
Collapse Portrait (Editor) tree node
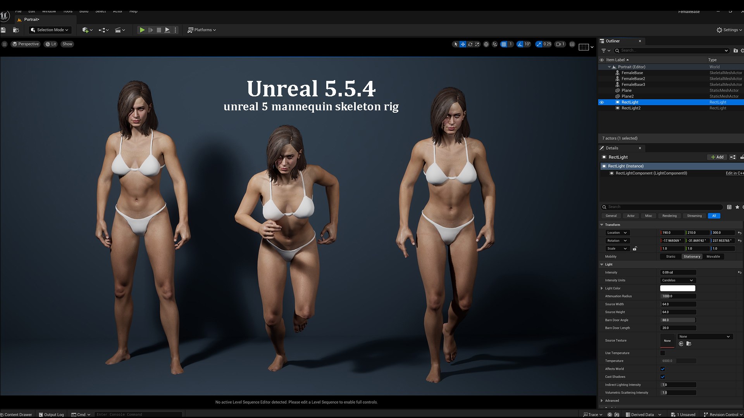click(x=609, y=67)
